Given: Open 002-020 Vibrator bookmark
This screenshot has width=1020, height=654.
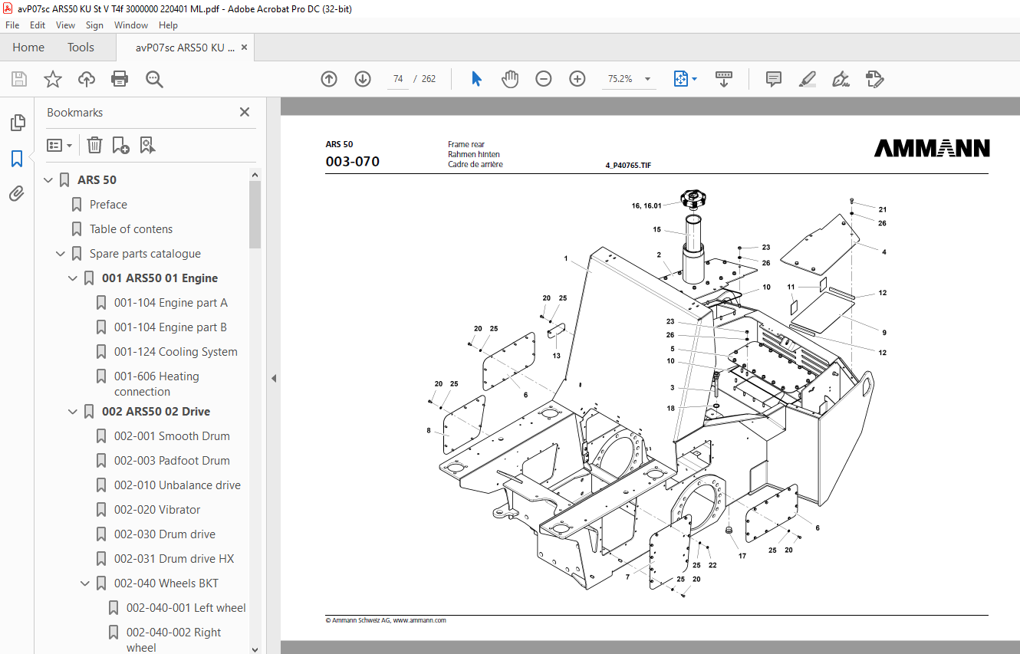Looking at the screenshot, I should (157, 510).
